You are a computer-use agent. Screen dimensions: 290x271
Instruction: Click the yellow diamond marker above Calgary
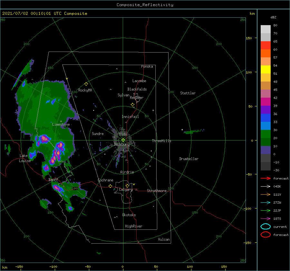click(x=127, y=186)
